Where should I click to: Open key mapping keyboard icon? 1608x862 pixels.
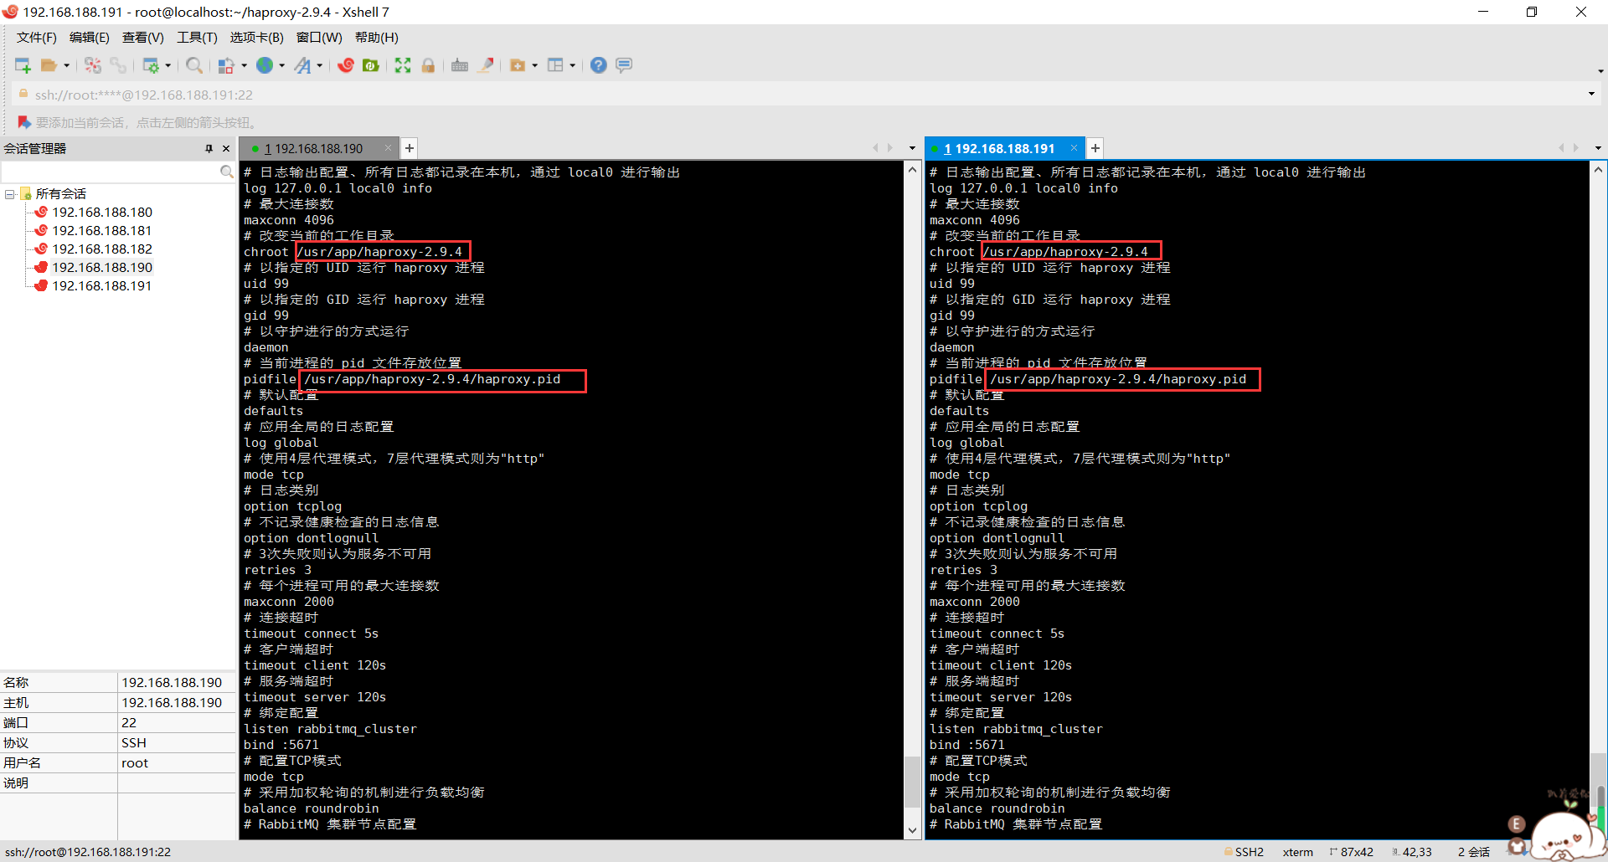[460, 65]
